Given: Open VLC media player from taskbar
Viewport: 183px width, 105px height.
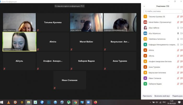Looking at the screenshot, I should click(9, 102).
